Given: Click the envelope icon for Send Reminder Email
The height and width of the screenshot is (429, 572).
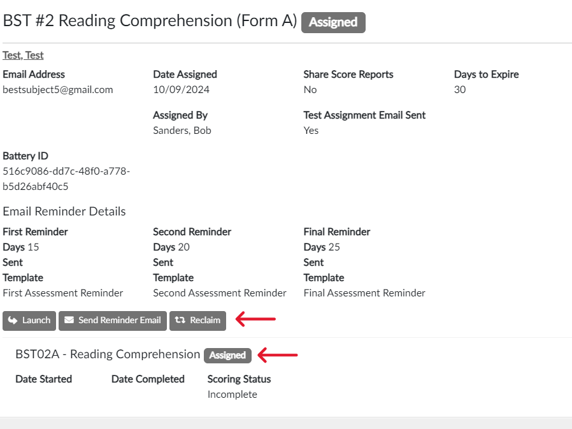Looking at the screenshot, I should click(x=69, y=321).
